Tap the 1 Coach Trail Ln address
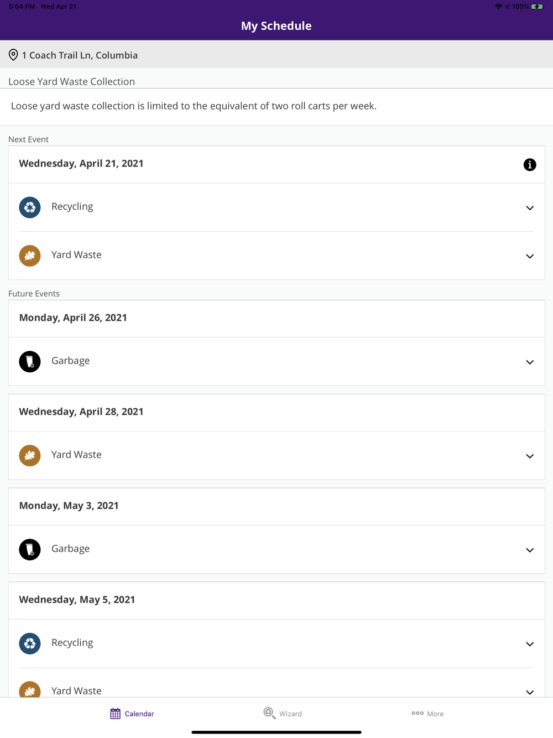The image size is (553, 738). [x=80, y=55]
